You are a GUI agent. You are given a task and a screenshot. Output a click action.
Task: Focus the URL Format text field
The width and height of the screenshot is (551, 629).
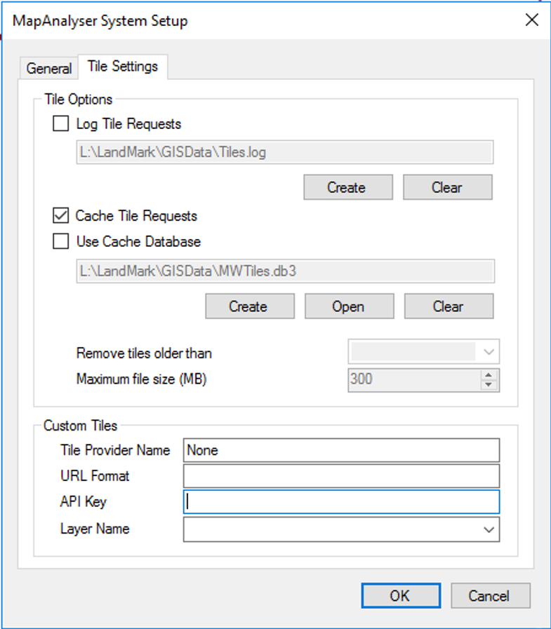[x=341, y=476]
